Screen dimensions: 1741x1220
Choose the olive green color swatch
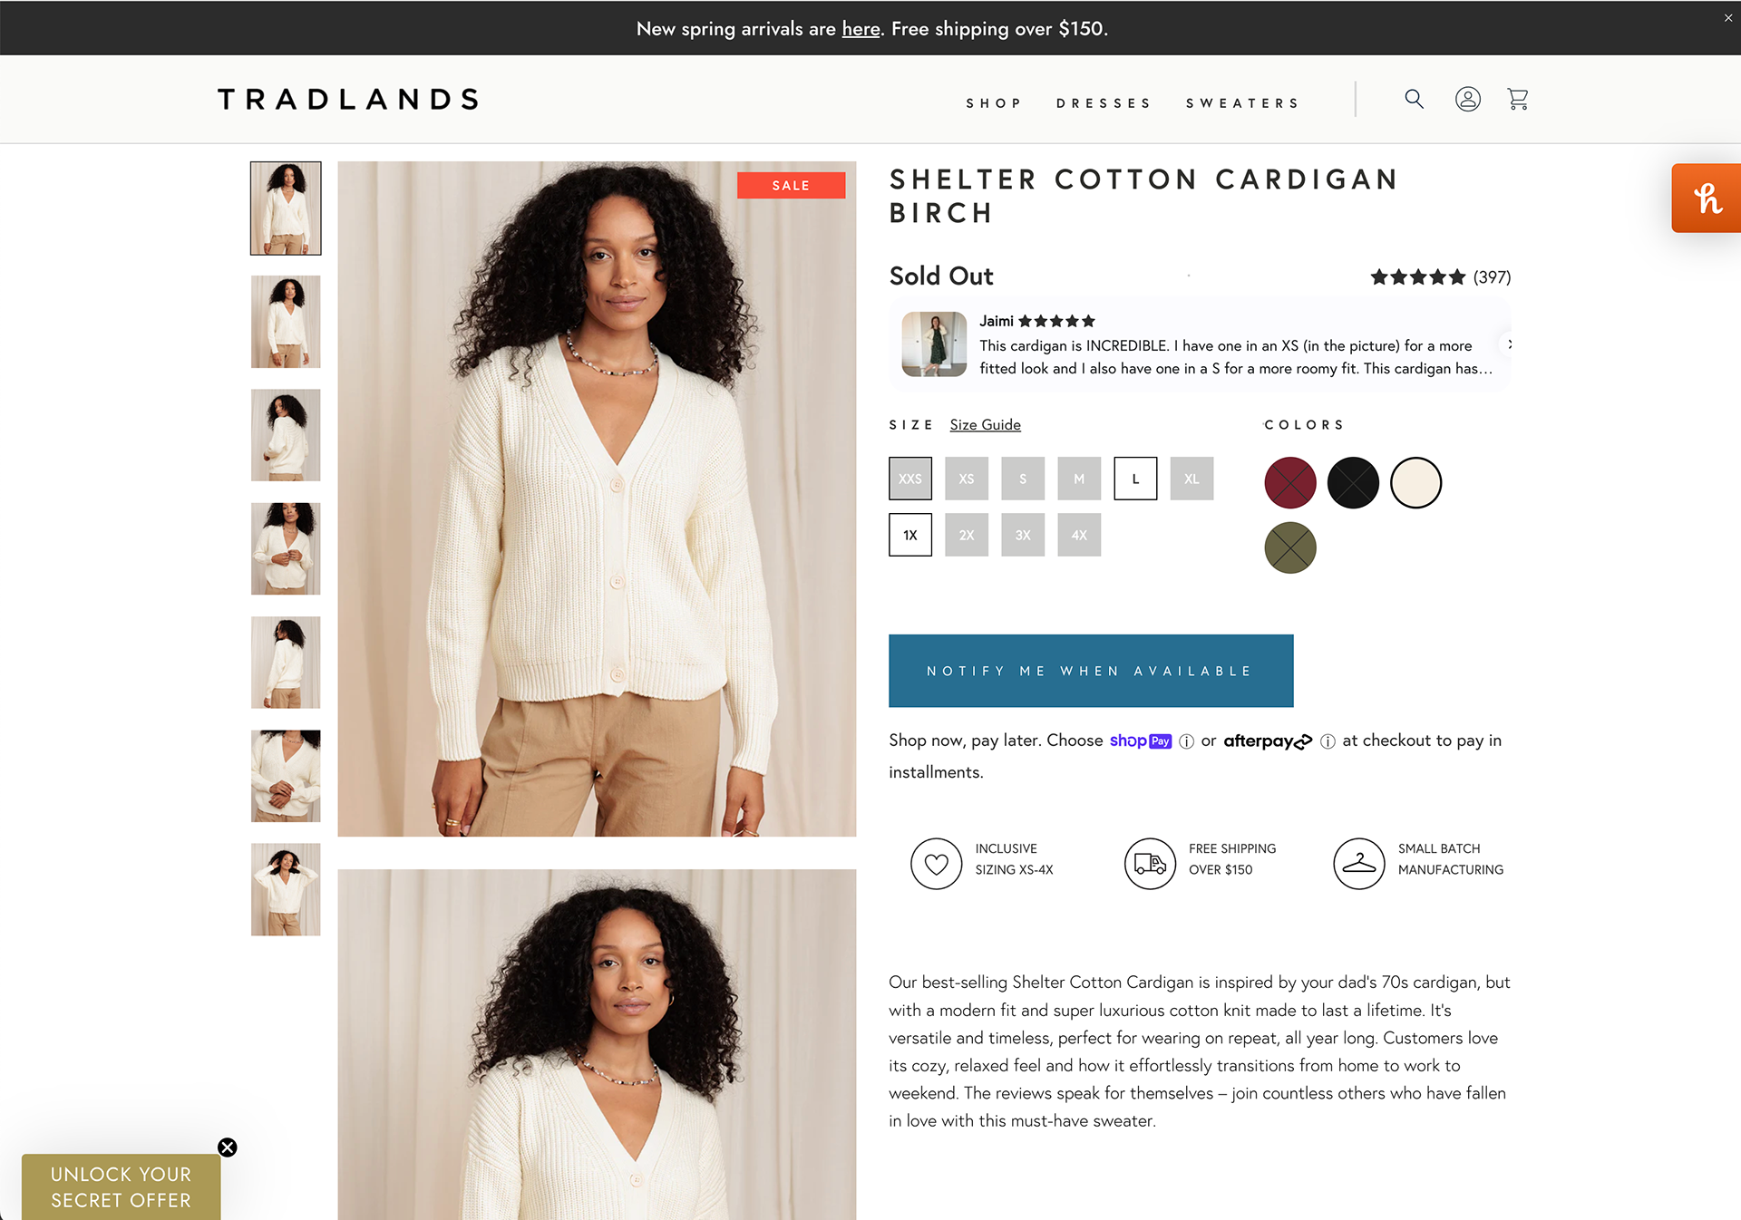coord(1290,547)
